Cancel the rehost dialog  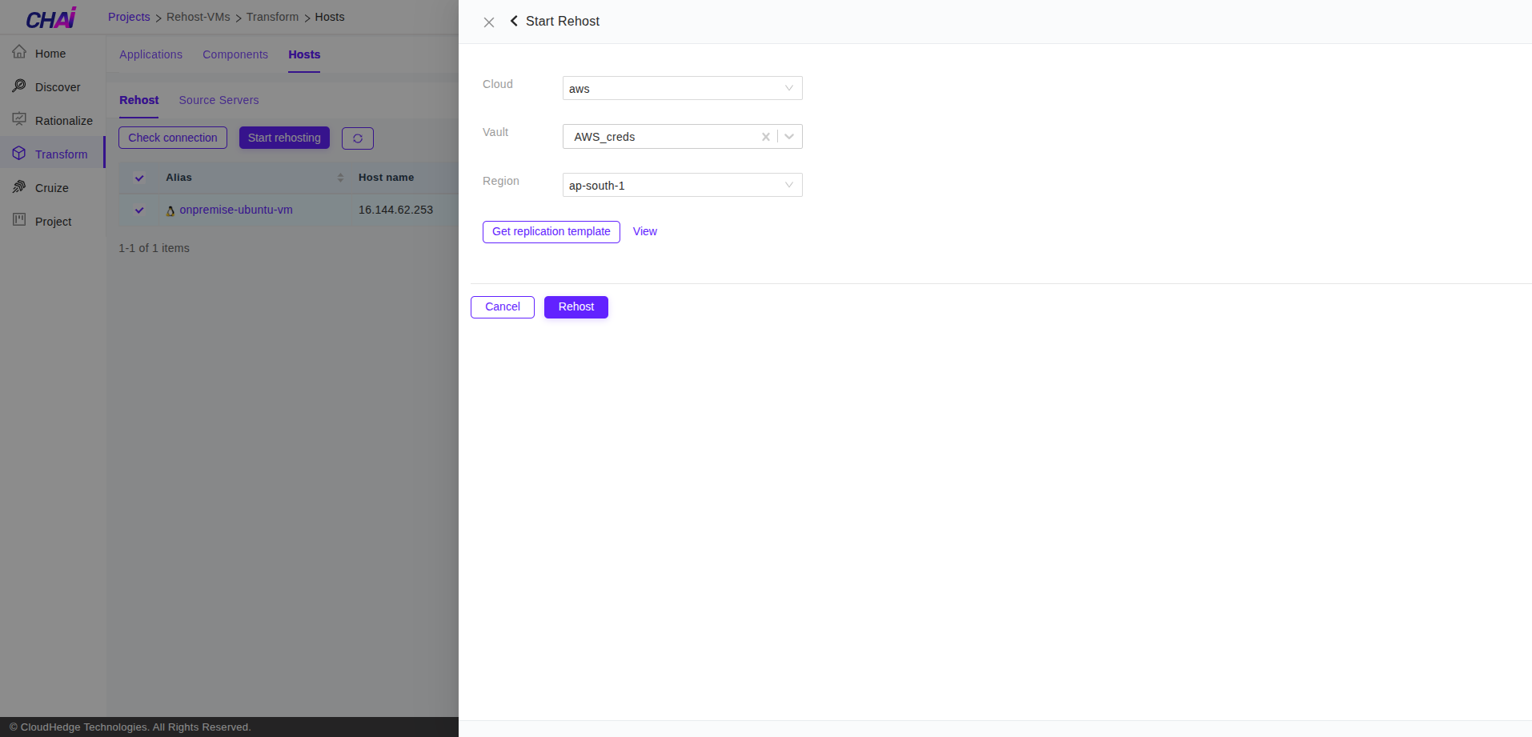pyautogui.click(x=503, y=307)
